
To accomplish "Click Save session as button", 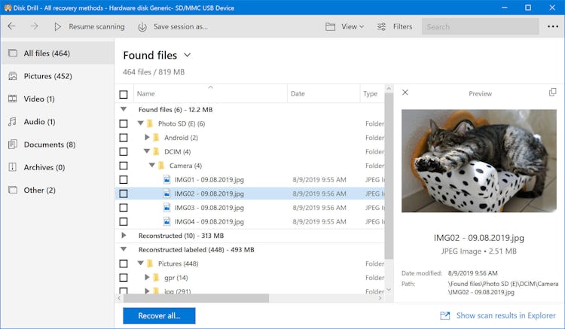I will [181, 26].
